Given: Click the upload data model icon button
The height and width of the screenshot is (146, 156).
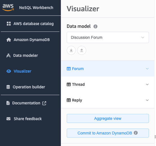Looking at the screenshot, I should [x=82, y=50].
